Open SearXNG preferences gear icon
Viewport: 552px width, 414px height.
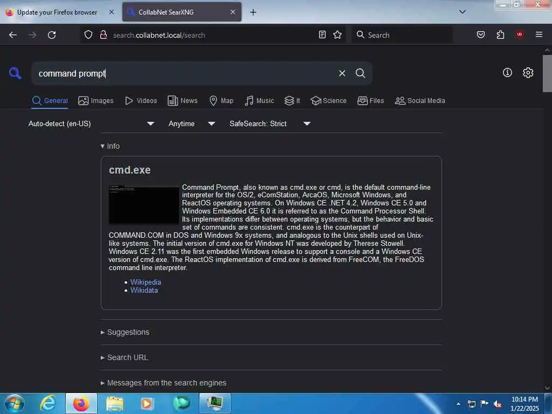coord(528,73)
